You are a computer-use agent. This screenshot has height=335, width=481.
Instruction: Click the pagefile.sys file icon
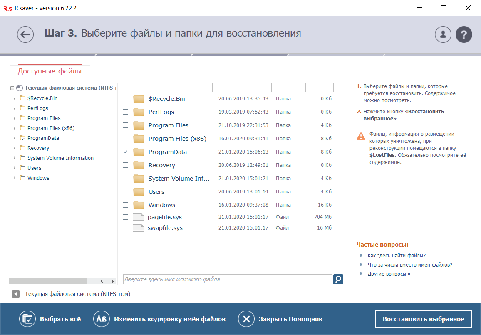[x=138, y=217]
